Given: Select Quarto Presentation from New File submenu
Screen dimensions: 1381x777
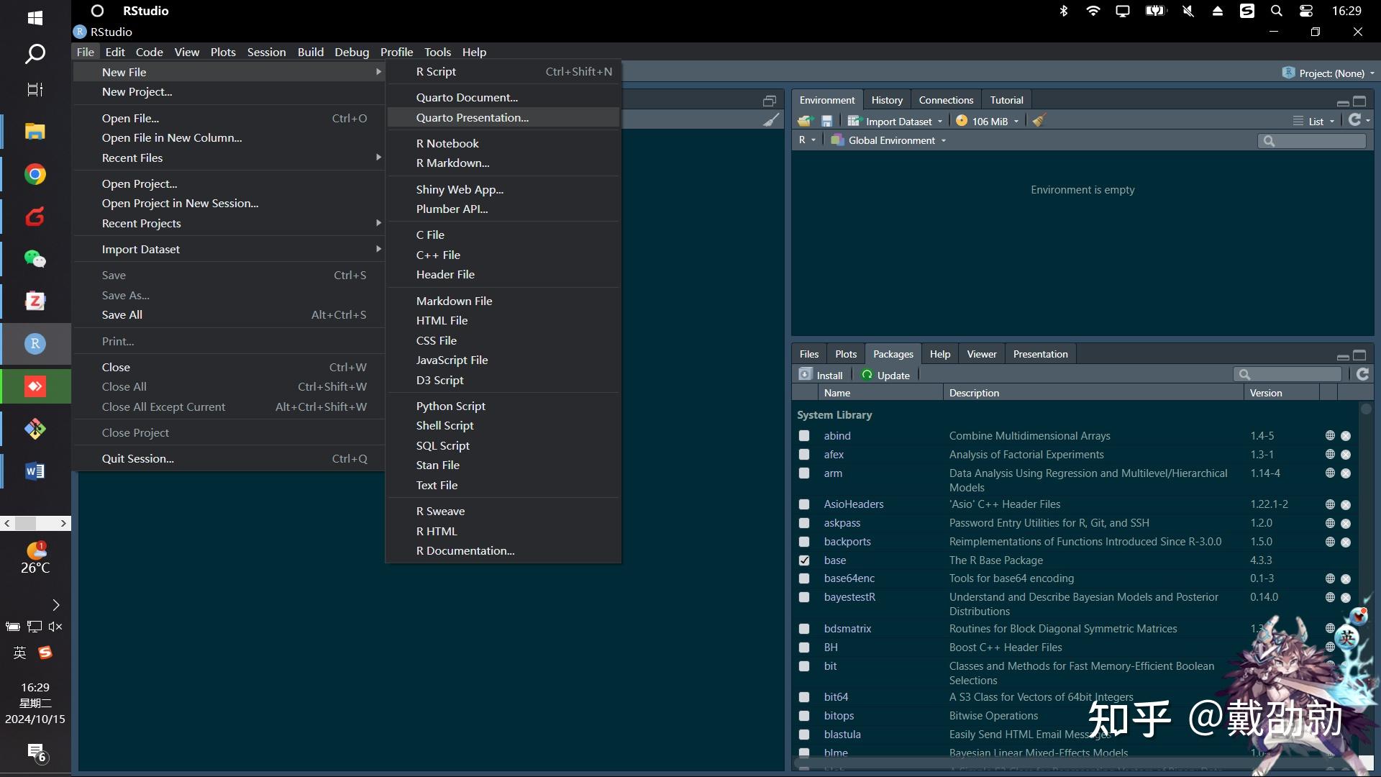Looking at the screenshot, I should click(472, 117).
